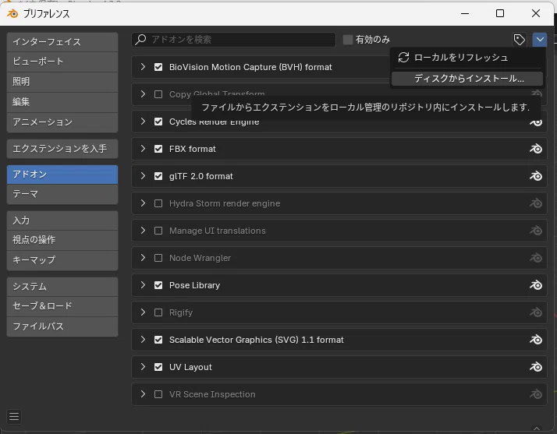557x434 pixels.
Task: Switch to the 照明 tab
Action: 62,82
